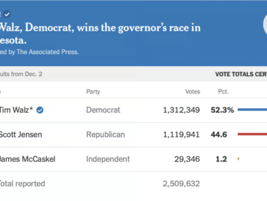Click the Party column header
The image size is (267, 201).
coord(93,92)
